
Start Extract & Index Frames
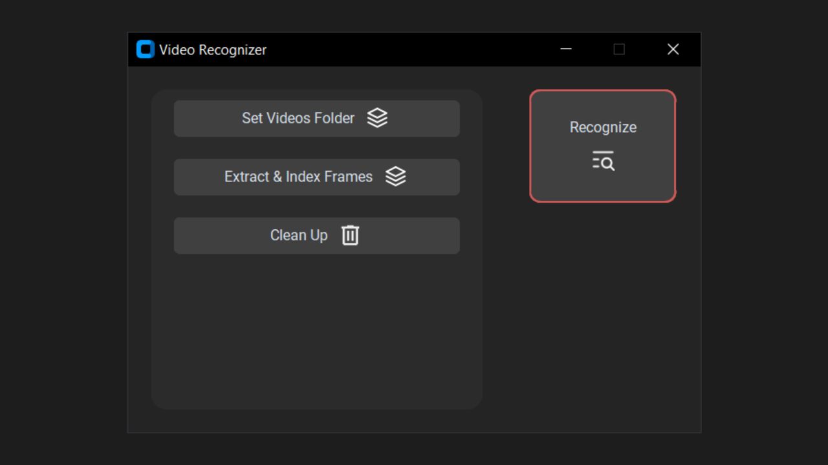316,177
